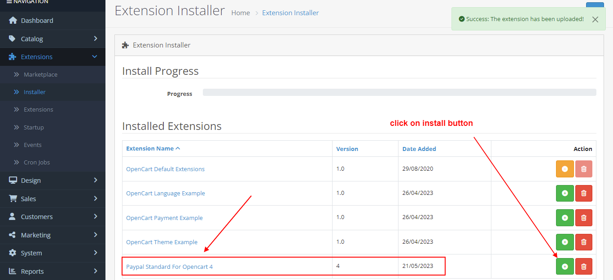Click Paypal Standard For Opencart 4 text
613x280 pixels.
(169, 267)
